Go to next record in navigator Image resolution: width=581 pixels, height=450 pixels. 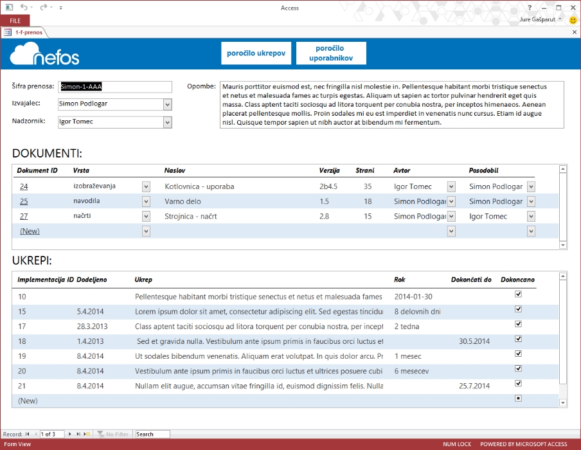(x=69, y=434)
